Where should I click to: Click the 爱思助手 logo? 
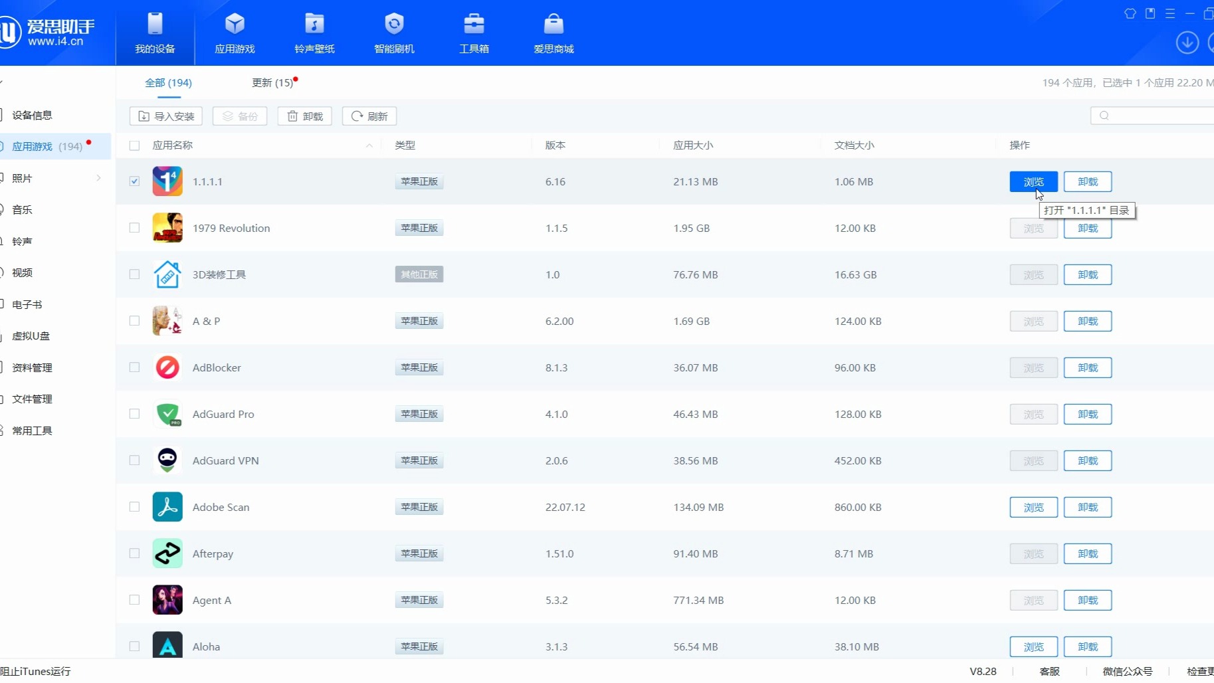point(47,32)
